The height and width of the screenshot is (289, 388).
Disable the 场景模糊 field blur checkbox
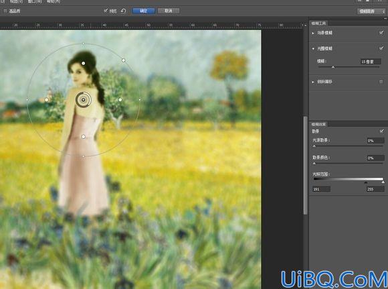(x=381, y=32)
